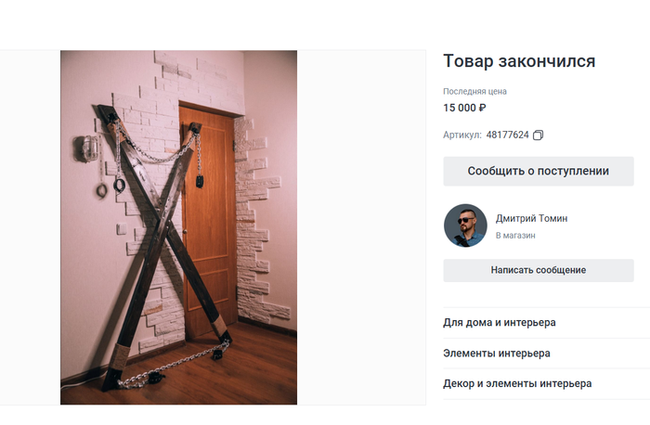This screenshot has height=425, width=650.
Task: Click the Последняя цена label
Action: pyautogui.click(x=474, y=91)
